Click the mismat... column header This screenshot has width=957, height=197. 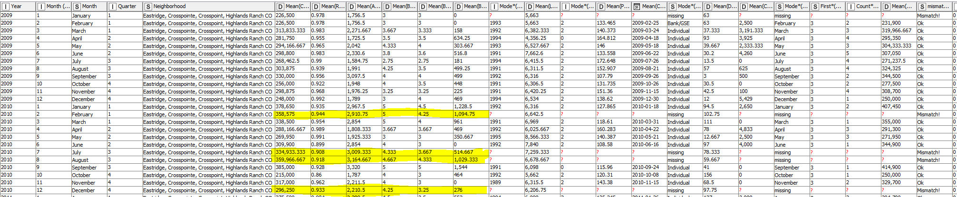[x=935, y=6]
